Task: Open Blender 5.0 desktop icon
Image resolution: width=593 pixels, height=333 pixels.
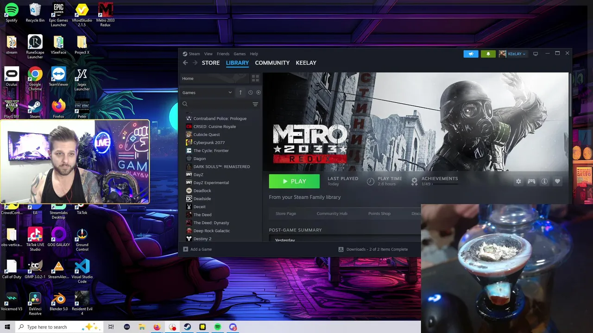Action: tap(58, 301)
